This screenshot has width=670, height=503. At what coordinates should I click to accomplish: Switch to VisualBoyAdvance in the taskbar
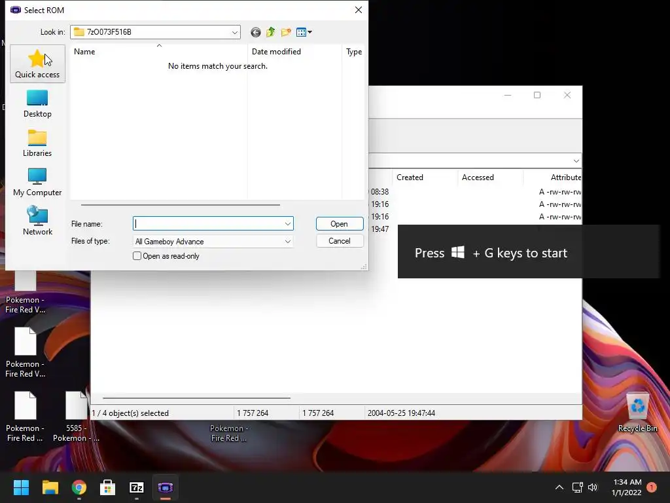point(166,487)
